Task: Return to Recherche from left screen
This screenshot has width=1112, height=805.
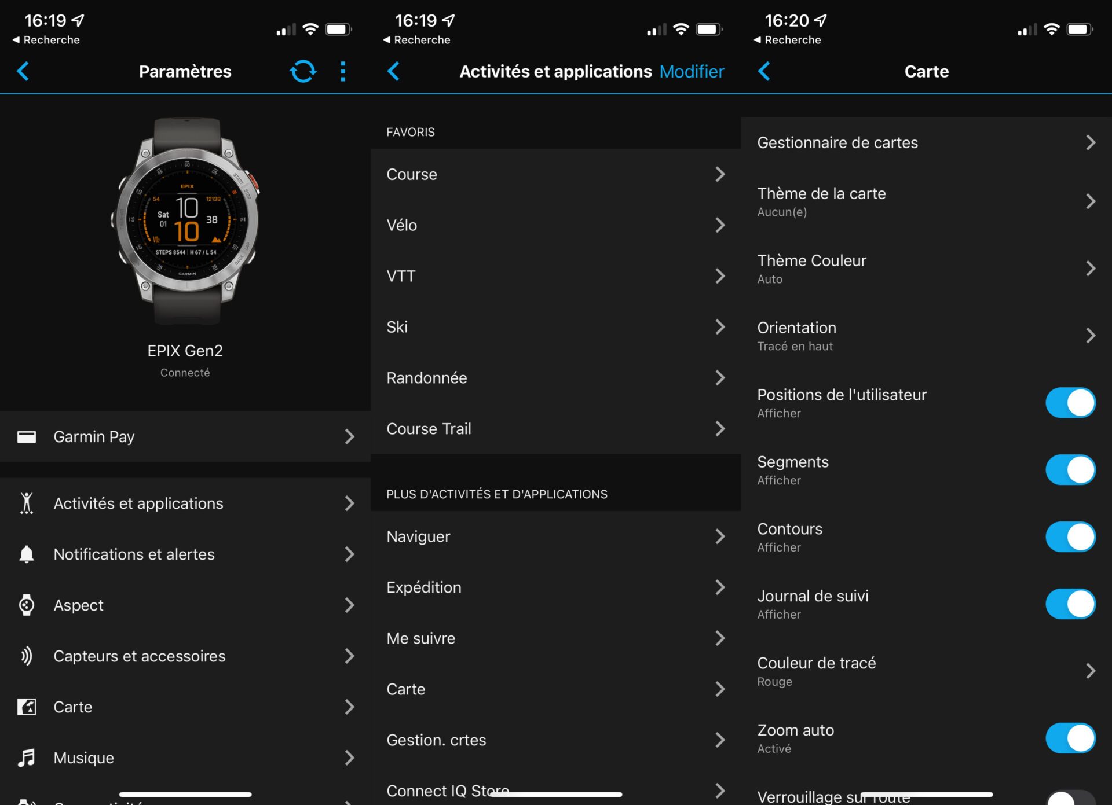Action: point(46,40)
